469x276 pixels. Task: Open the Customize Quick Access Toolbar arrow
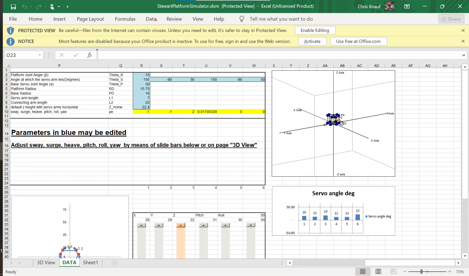tap(67, 6)
